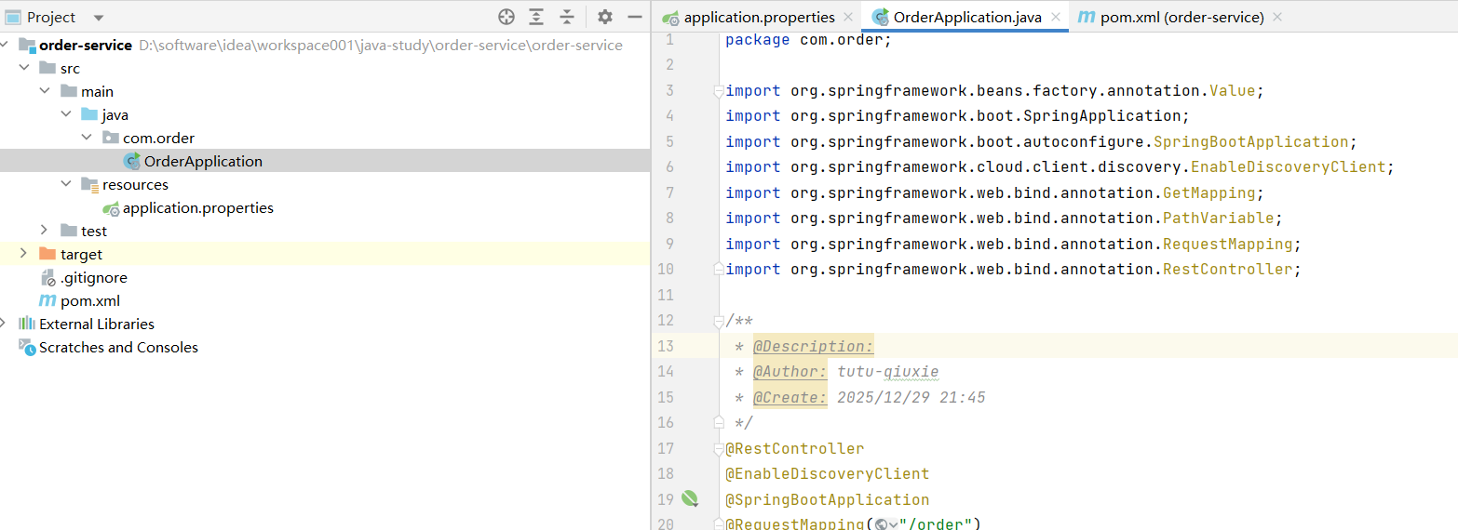Click the com.order package icon
Image resolution: width=1458 pixels, height=530 pixels.
click(111, 138)
